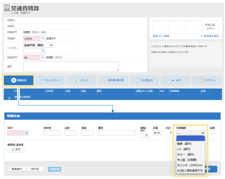Open the calendar picker for 日付
Screen dimensions: 225x179
pos(26,133)
